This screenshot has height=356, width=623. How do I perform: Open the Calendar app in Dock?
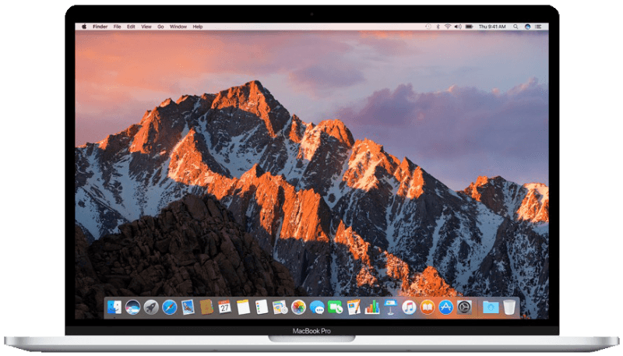coord(225,308)
